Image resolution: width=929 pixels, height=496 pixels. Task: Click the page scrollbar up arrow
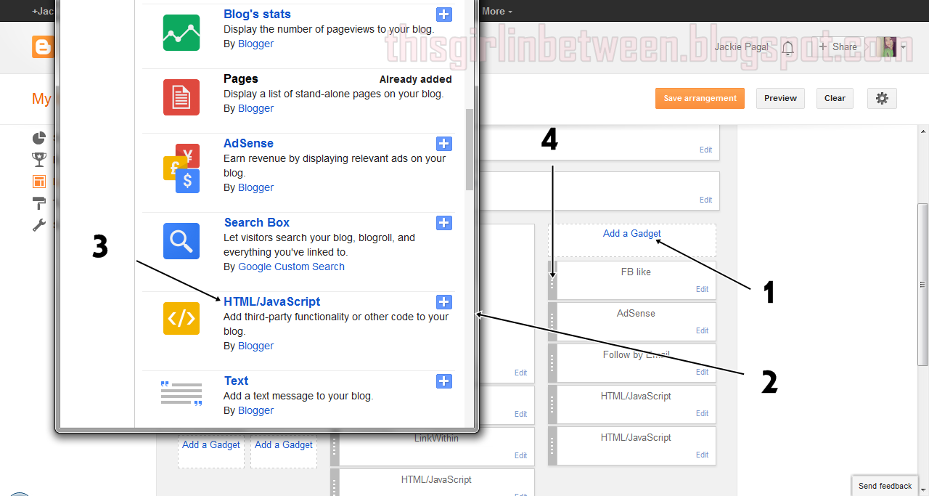click(x=923, y=130)
